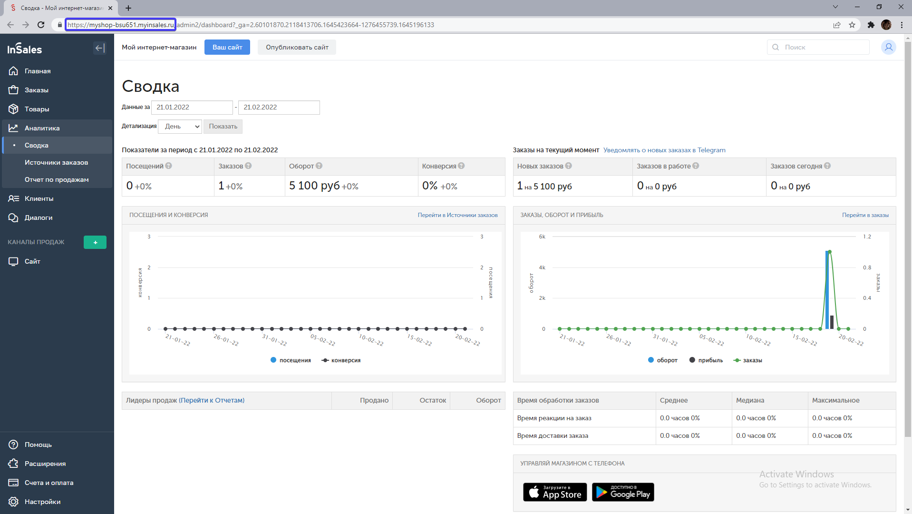Click start date field 21.01.2022
Screen dimensions: 912x514
[192, 108]
